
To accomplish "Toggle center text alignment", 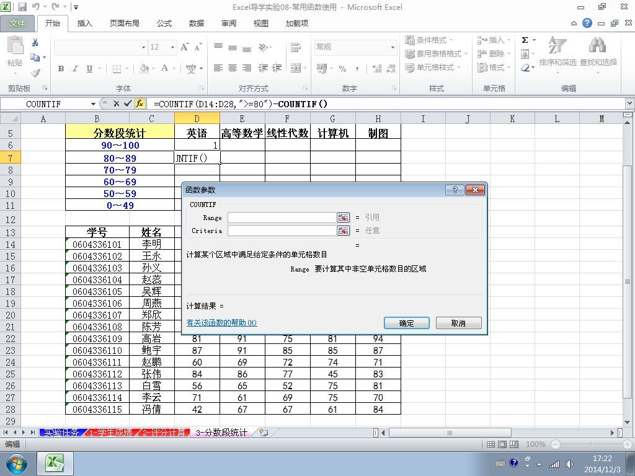I will (233, 68).
